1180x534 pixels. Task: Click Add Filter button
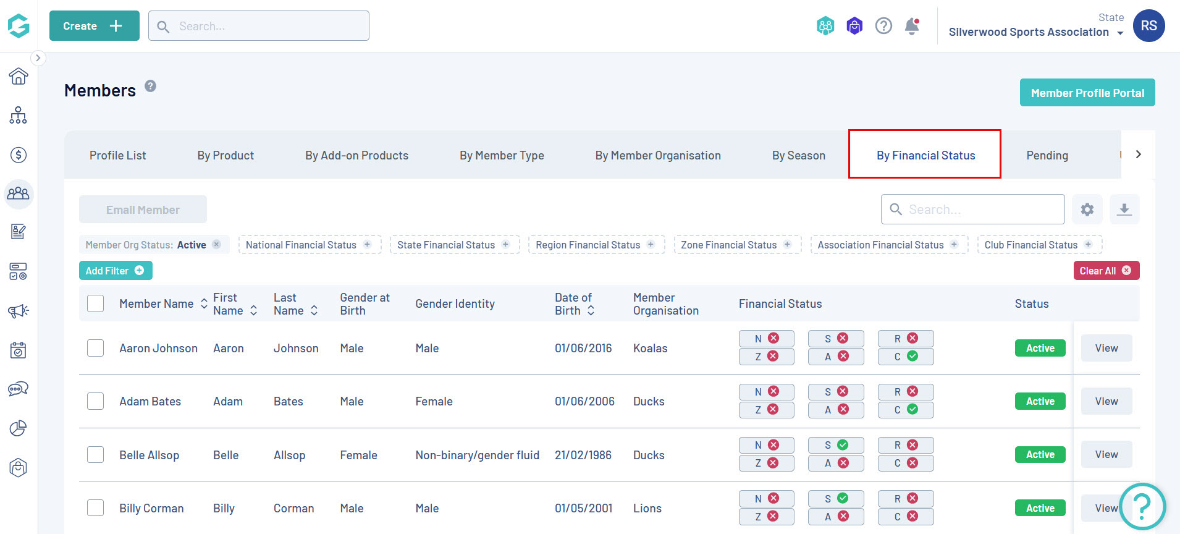click(116, 271)
